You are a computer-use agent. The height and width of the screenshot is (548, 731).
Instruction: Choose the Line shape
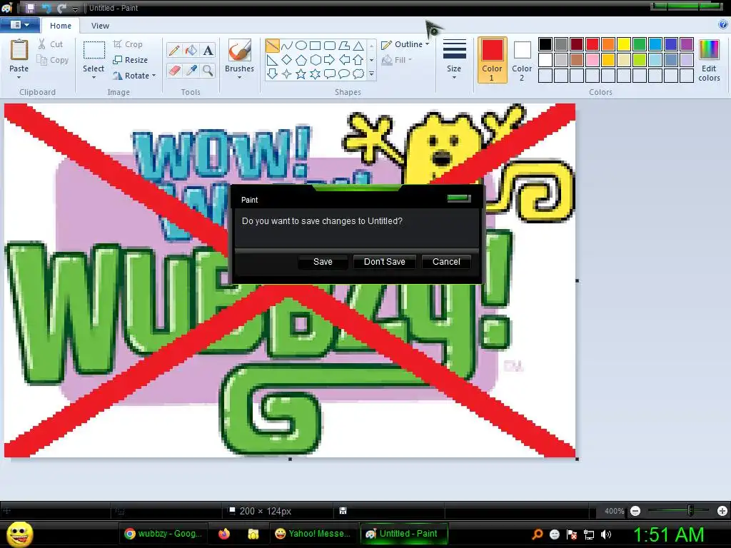[x=272, y=46]
